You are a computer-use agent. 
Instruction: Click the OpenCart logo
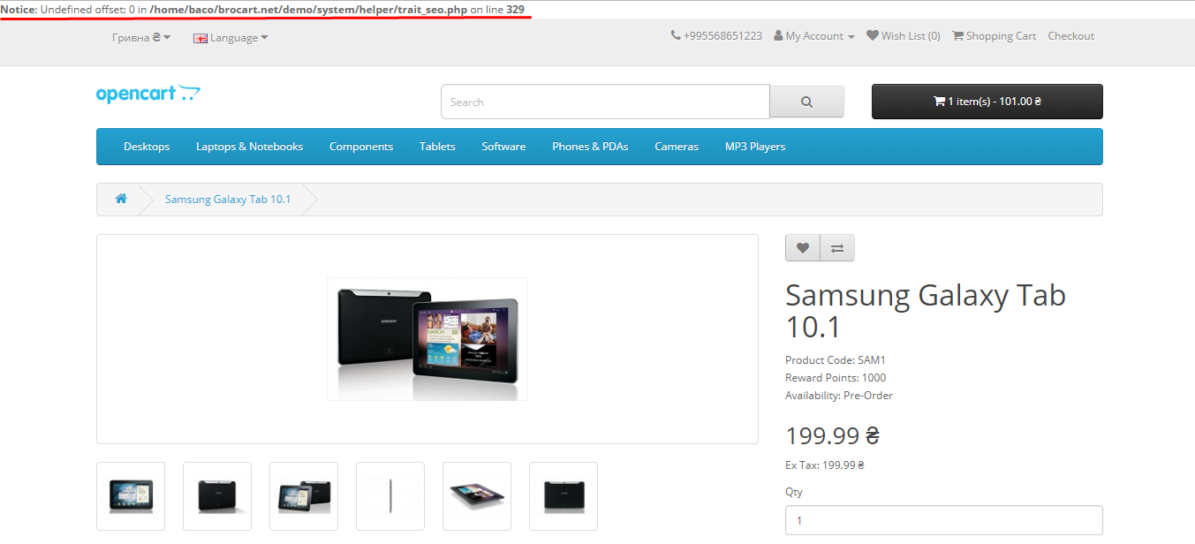(148, 94)
